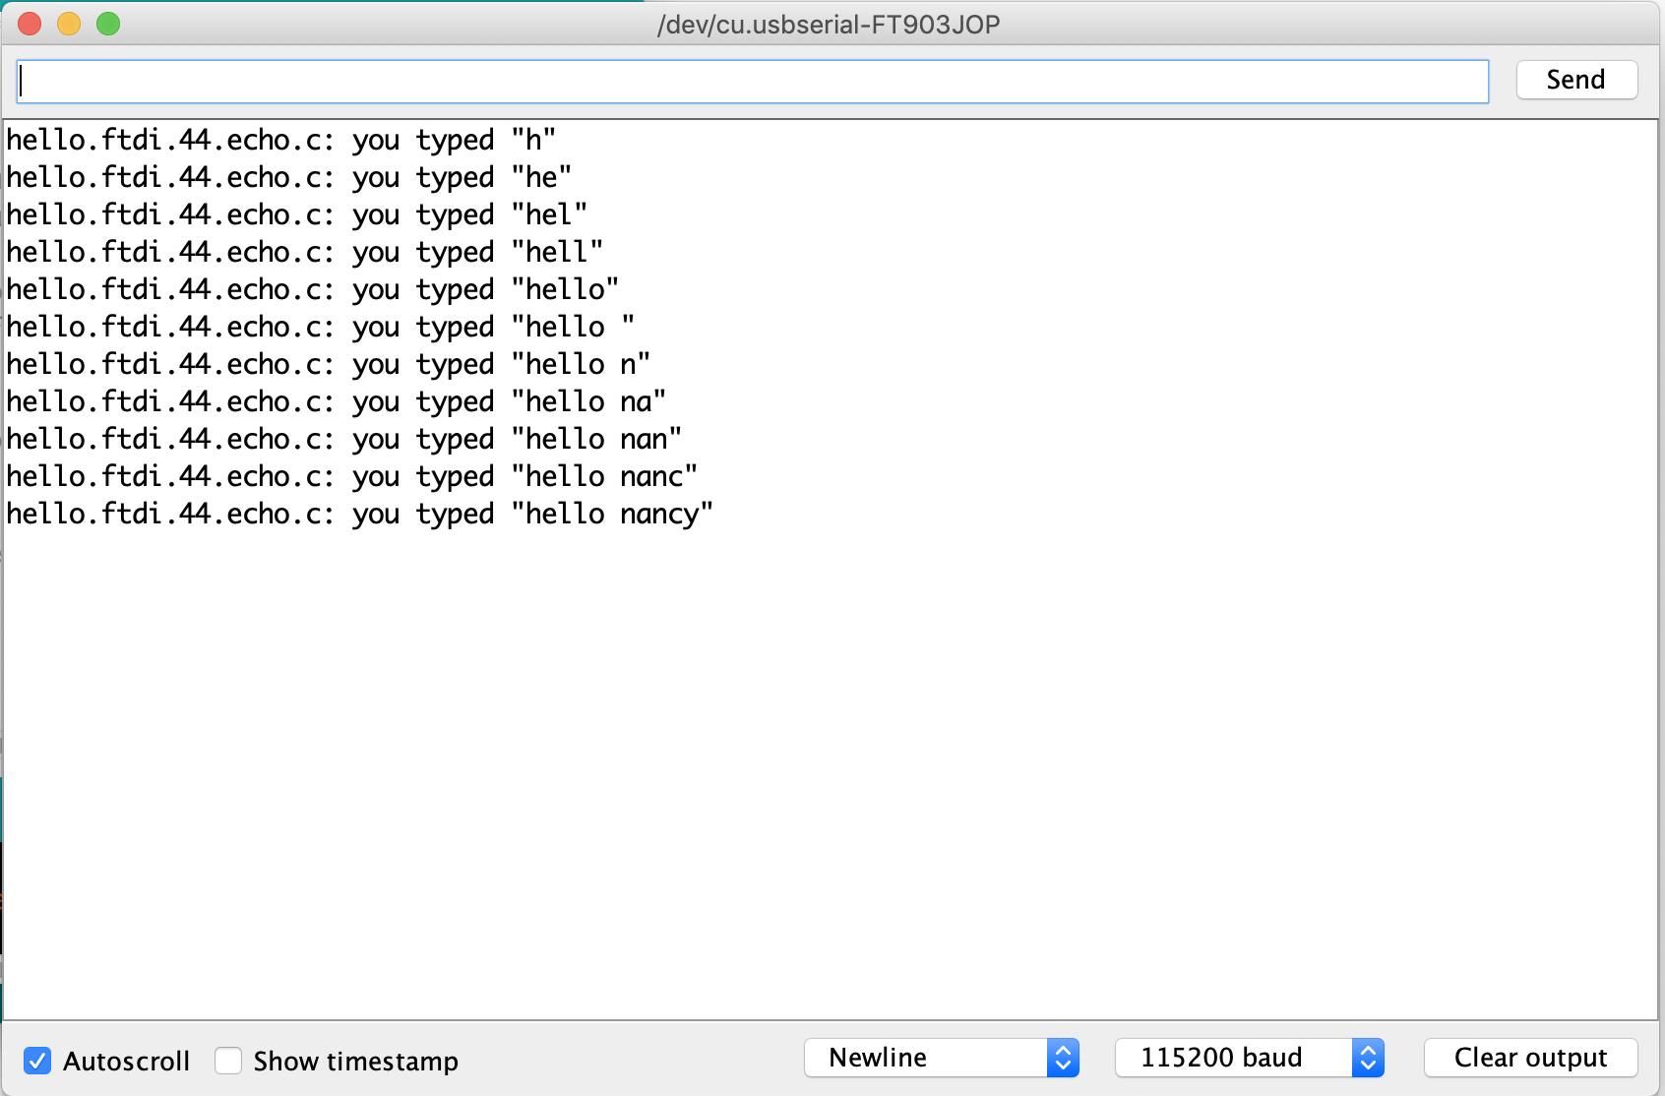
Task: Click the output line ending with "hello nancy"
Action: (x=360, y=514)
